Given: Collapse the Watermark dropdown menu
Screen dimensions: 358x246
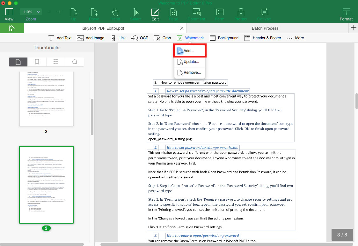Looking at the screenshot, I should click(x=190, y=38).
